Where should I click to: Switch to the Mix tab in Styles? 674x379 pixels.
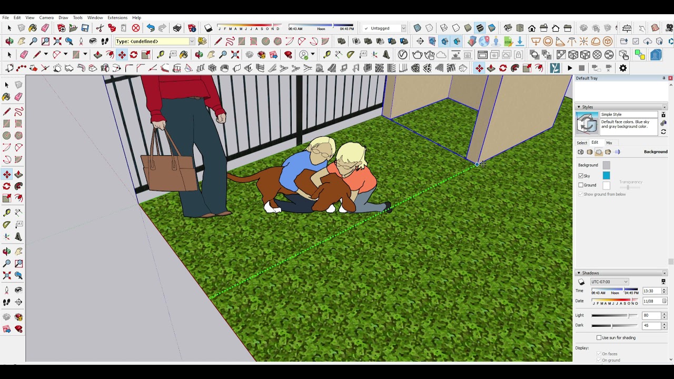[609, 143]
